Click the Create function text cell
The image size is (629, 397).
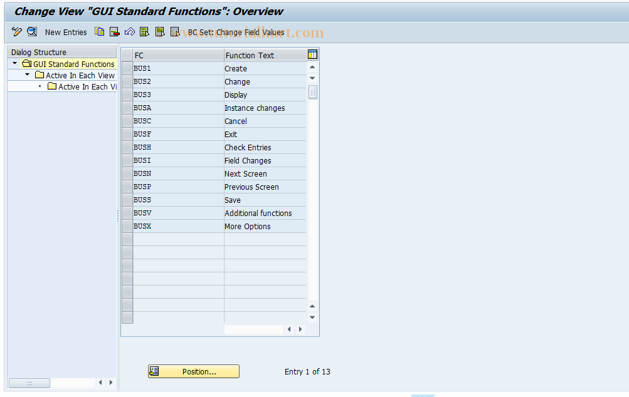coord(265,68)
